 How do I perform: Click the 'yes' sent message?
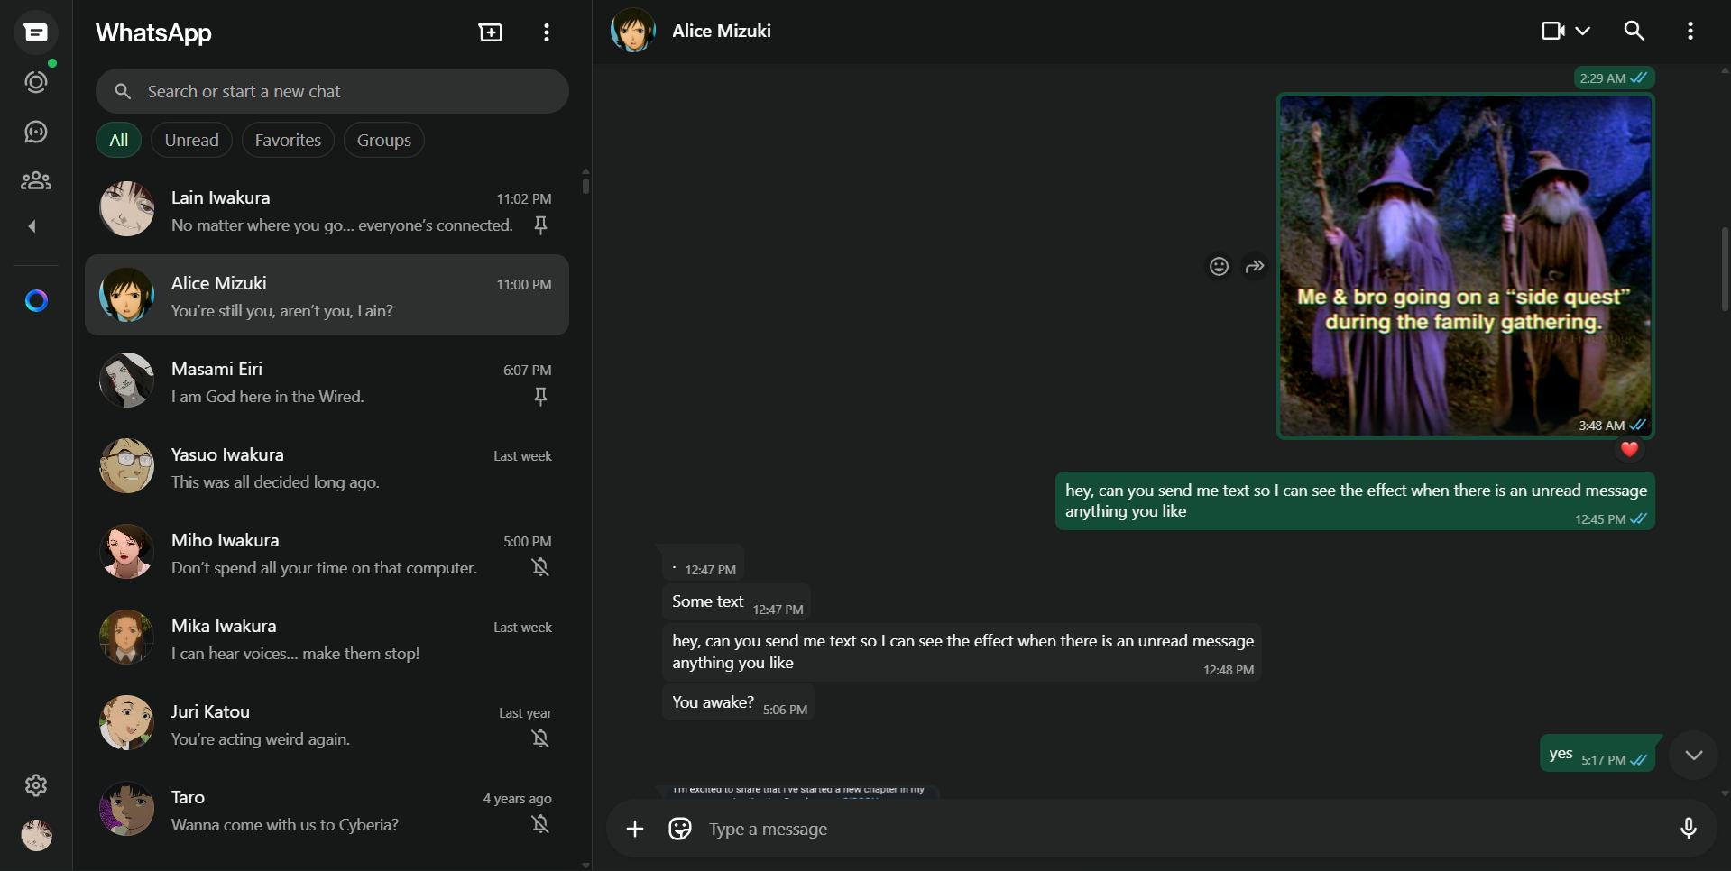[x=1597, y=754]
